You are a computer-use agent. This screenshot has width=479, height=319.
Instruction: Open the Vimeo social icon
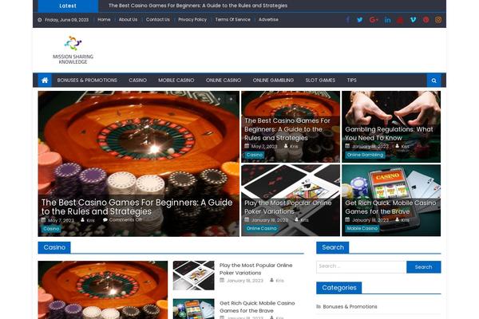[413, 20]
